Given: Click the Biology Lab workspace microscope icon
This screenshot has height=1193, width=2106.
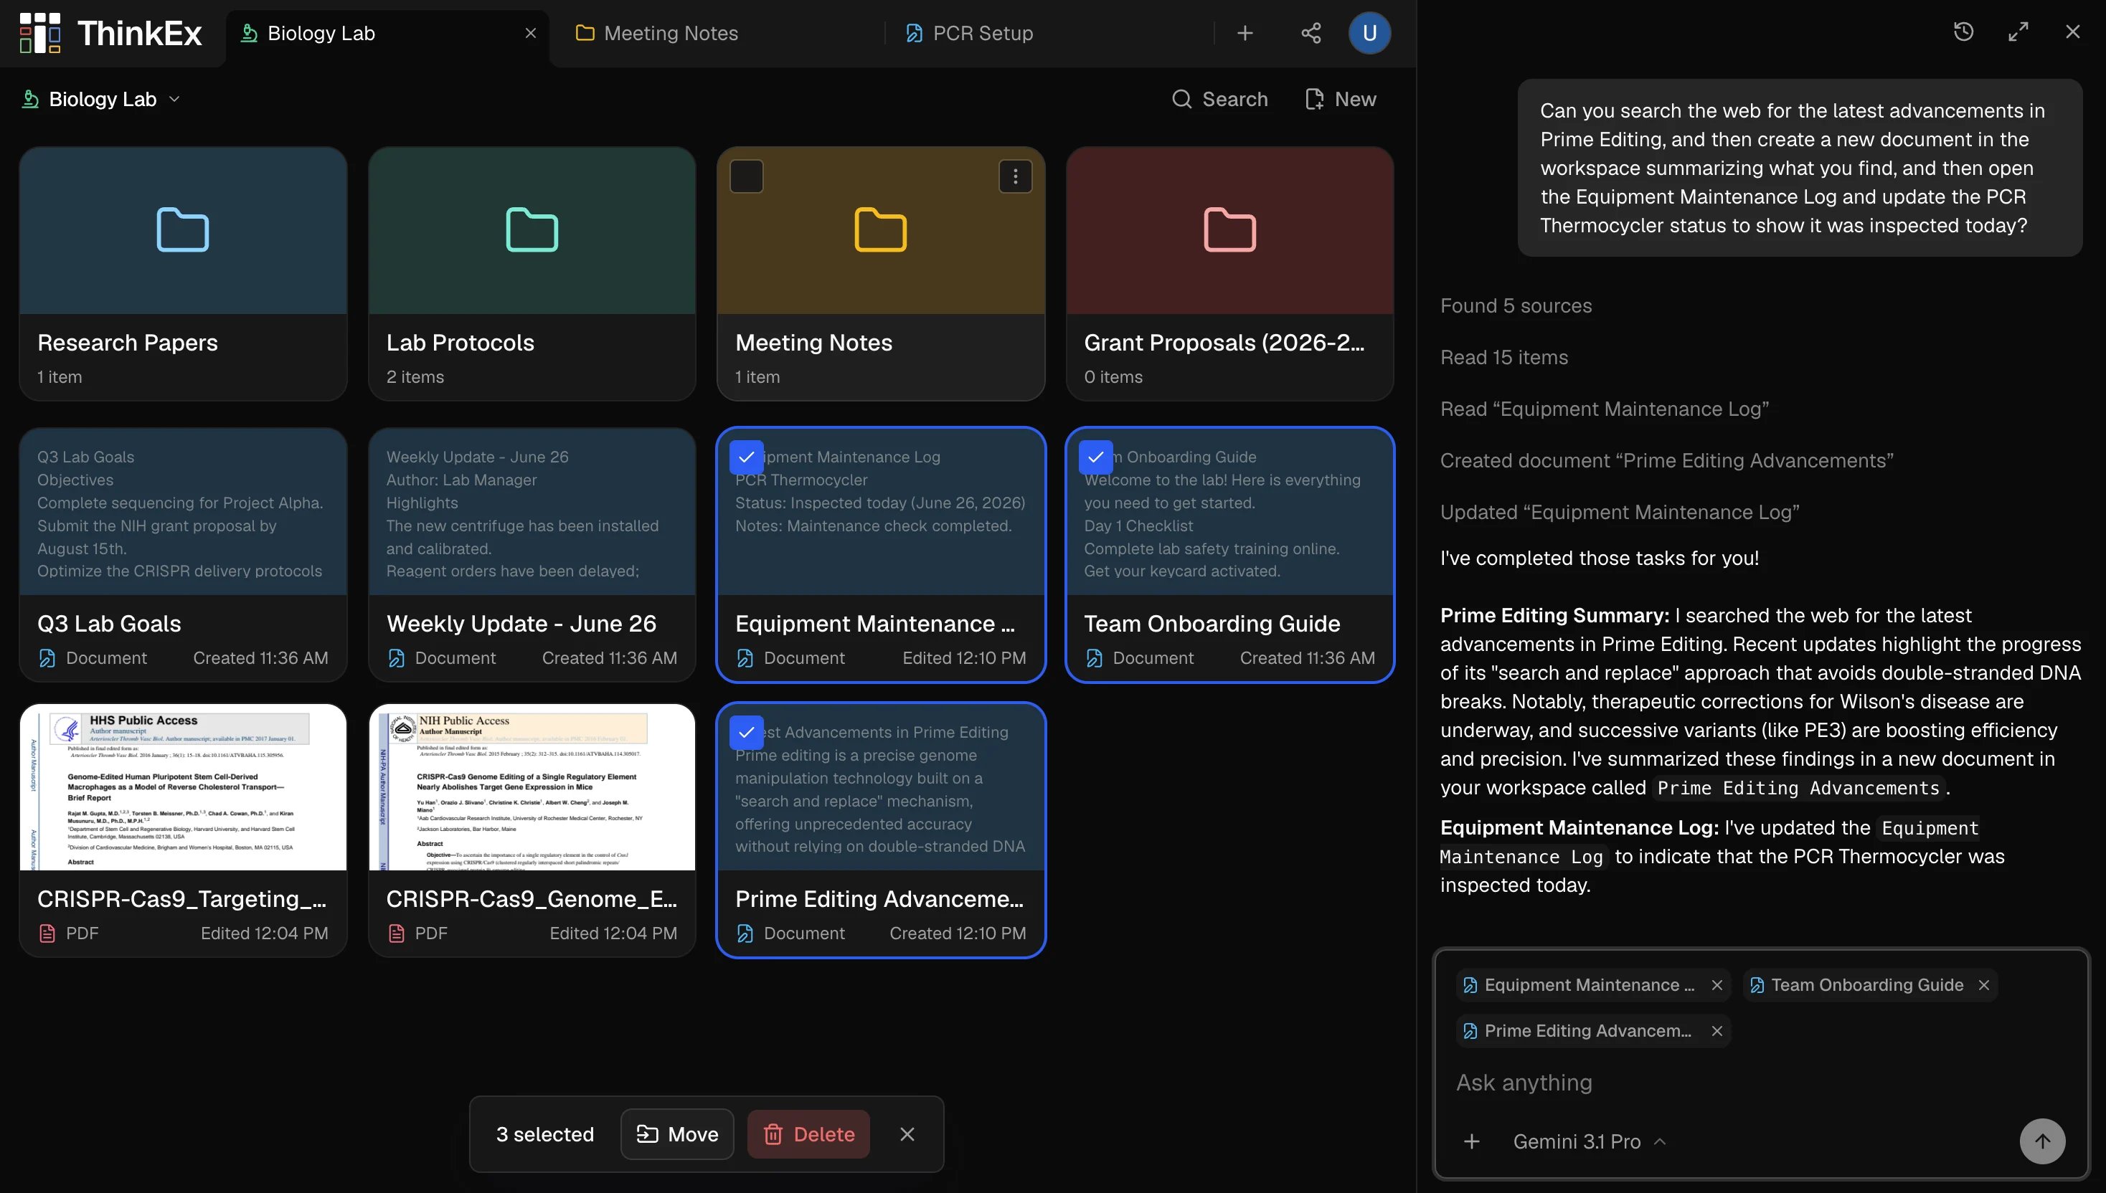Looking at the screenshot, I should click(x=30, y=99).
